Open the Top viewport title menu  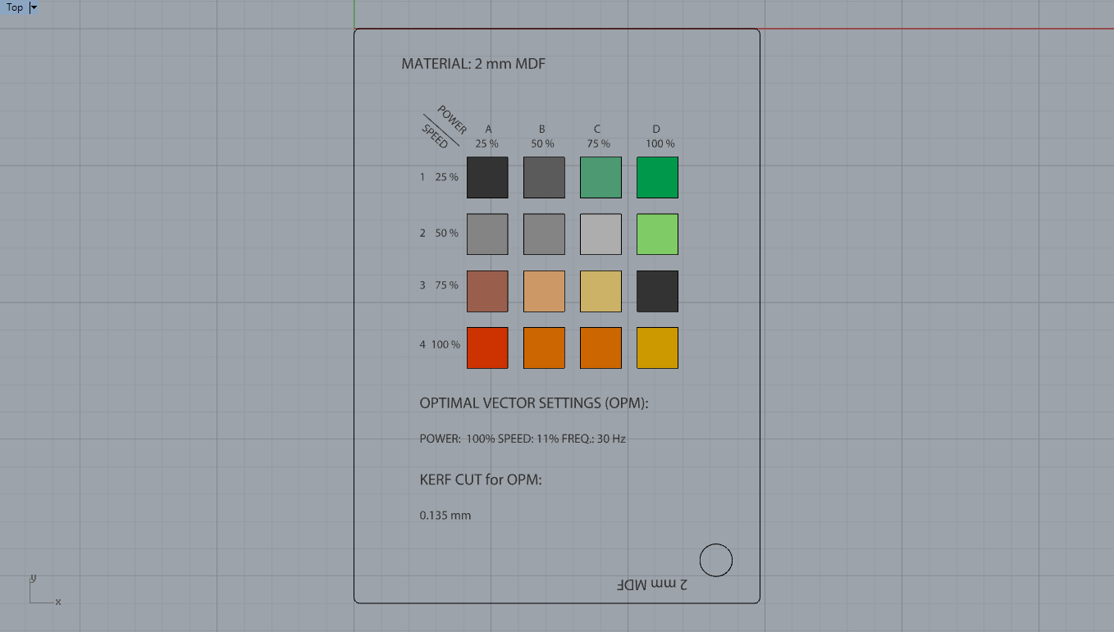click(15, 7)
